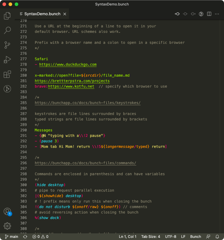The height and width of the screenshot is (240, 224).
Task: Select the SyntaxDemo.bunch editor tab
Action: click(42, 14)
